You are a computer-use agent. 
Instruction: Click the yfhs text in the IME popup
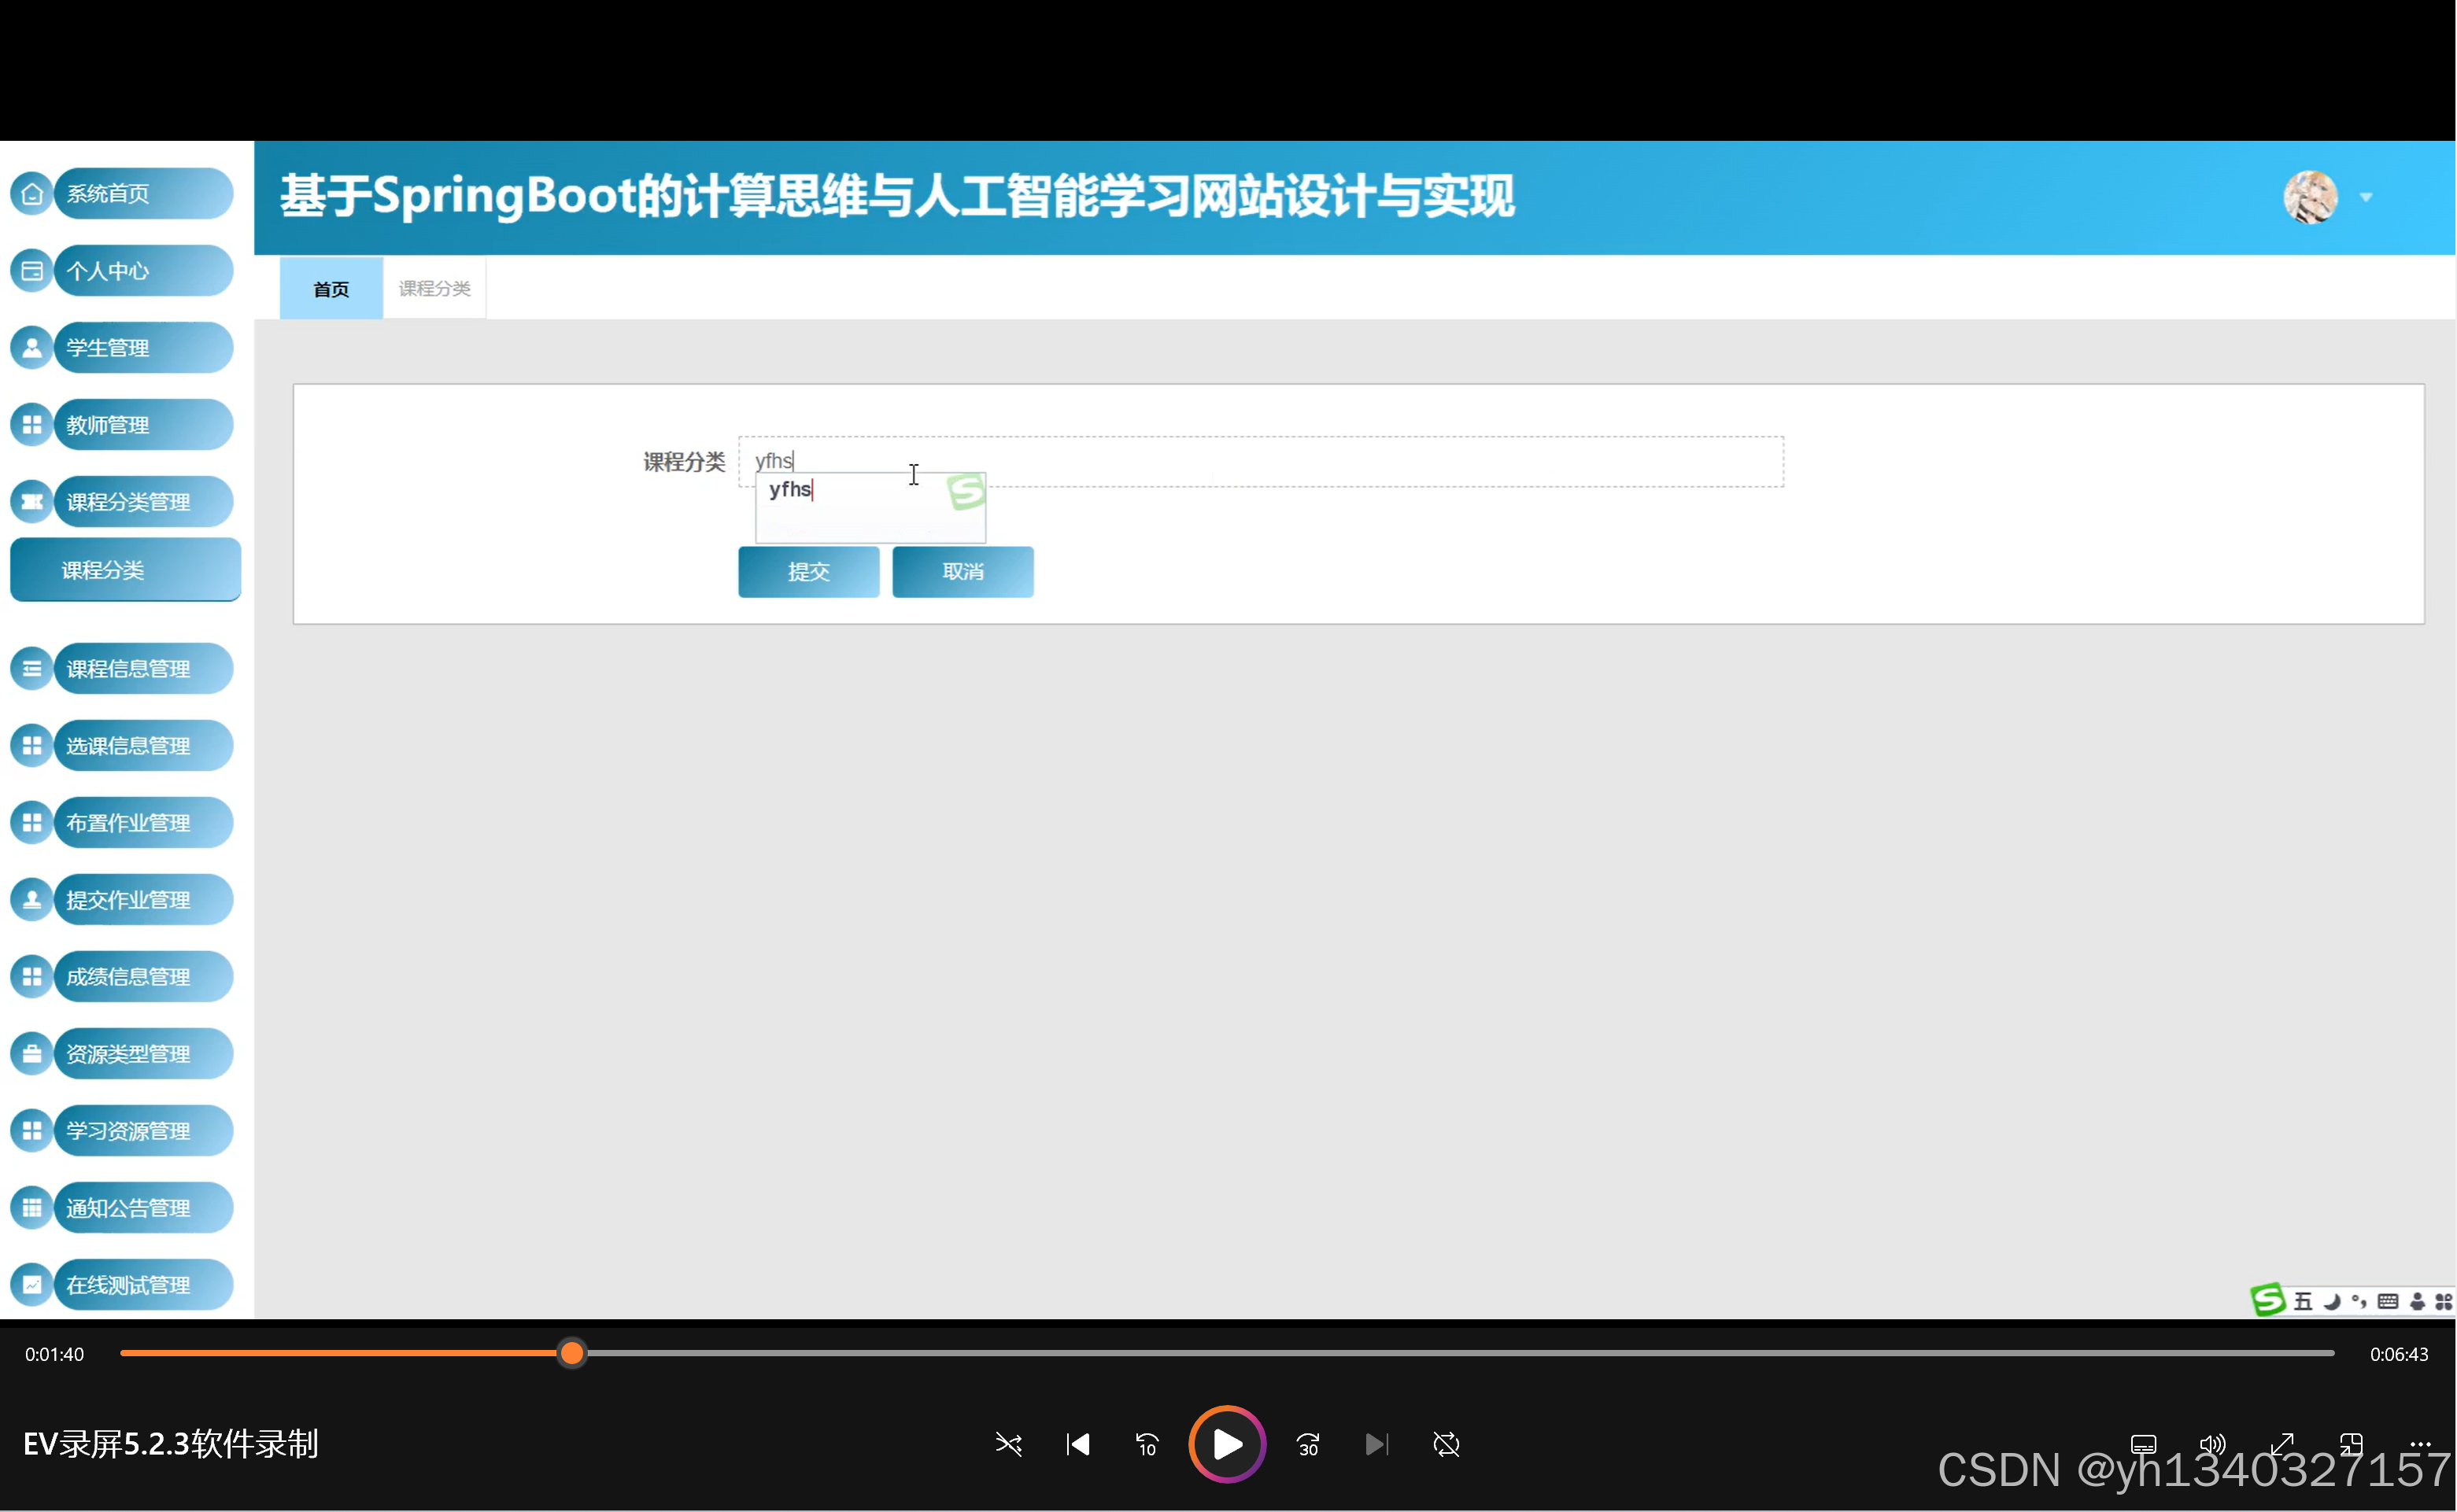click(790, 490)
